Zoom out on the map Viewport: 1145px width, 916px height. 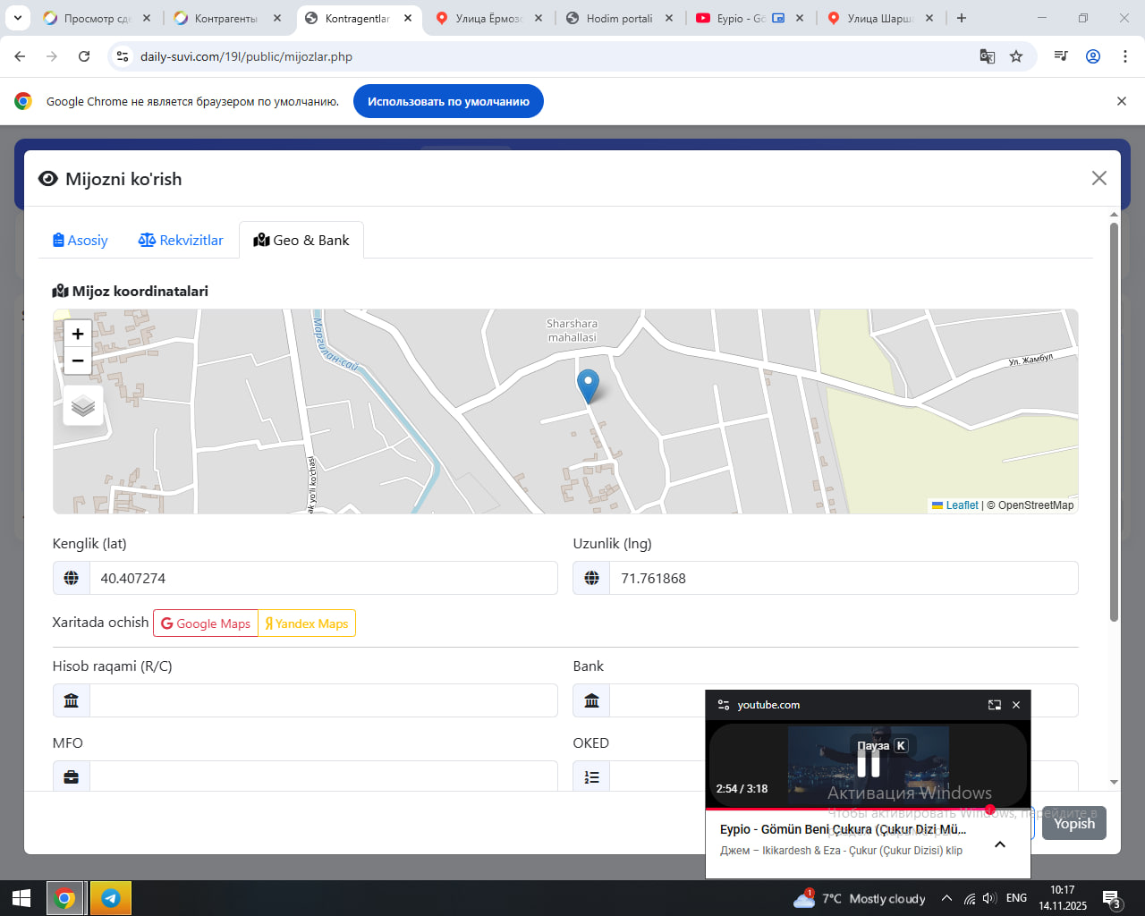pos(78,360)
